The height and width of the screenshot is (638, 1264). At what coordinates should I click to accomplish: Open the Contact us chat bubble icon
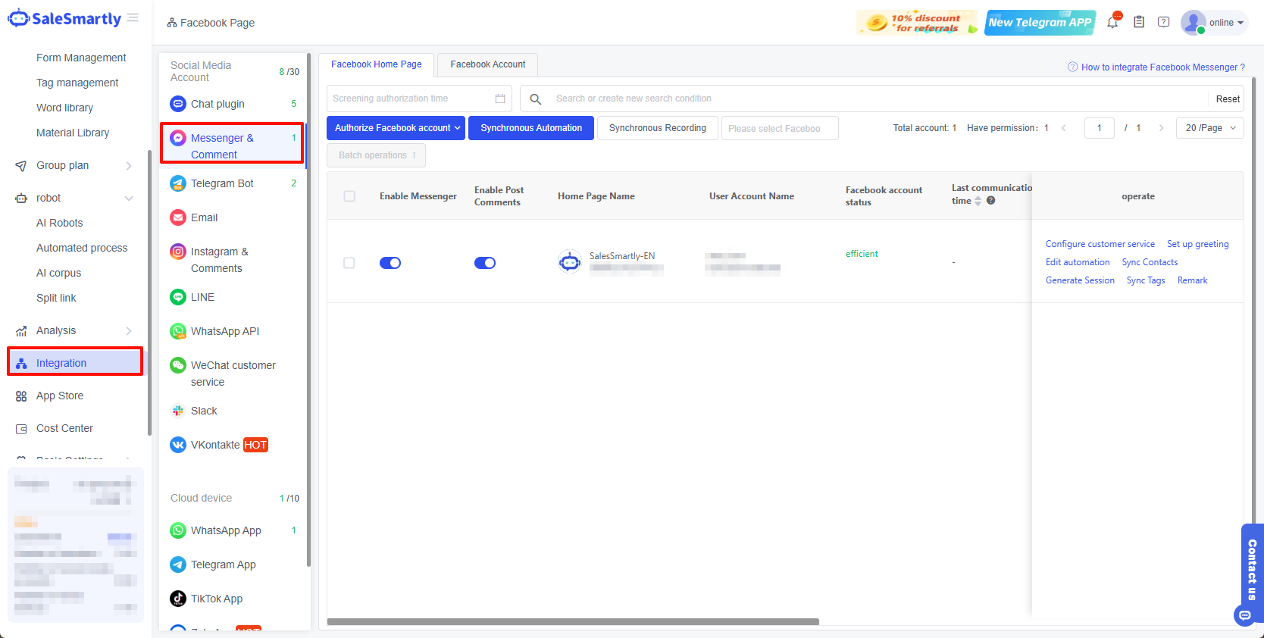[x=1245, y=615]
